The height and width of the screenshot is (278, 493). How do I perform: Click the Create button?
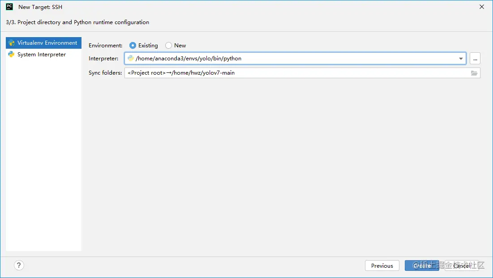click(422, 265)
